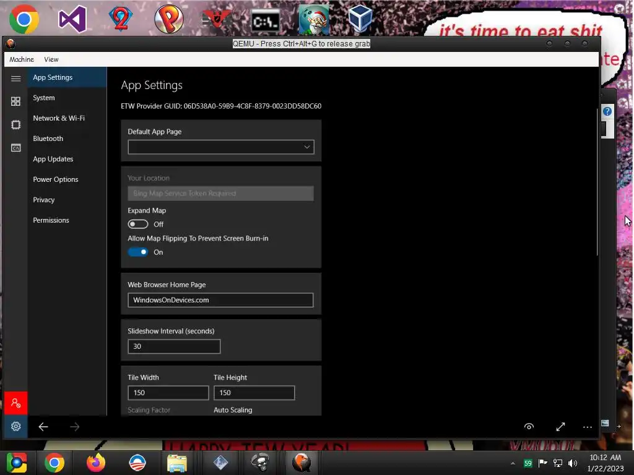This screenshot has height=475, width=634.
Task: Click the Slideshow Interval input field
Action: (174, 346)
